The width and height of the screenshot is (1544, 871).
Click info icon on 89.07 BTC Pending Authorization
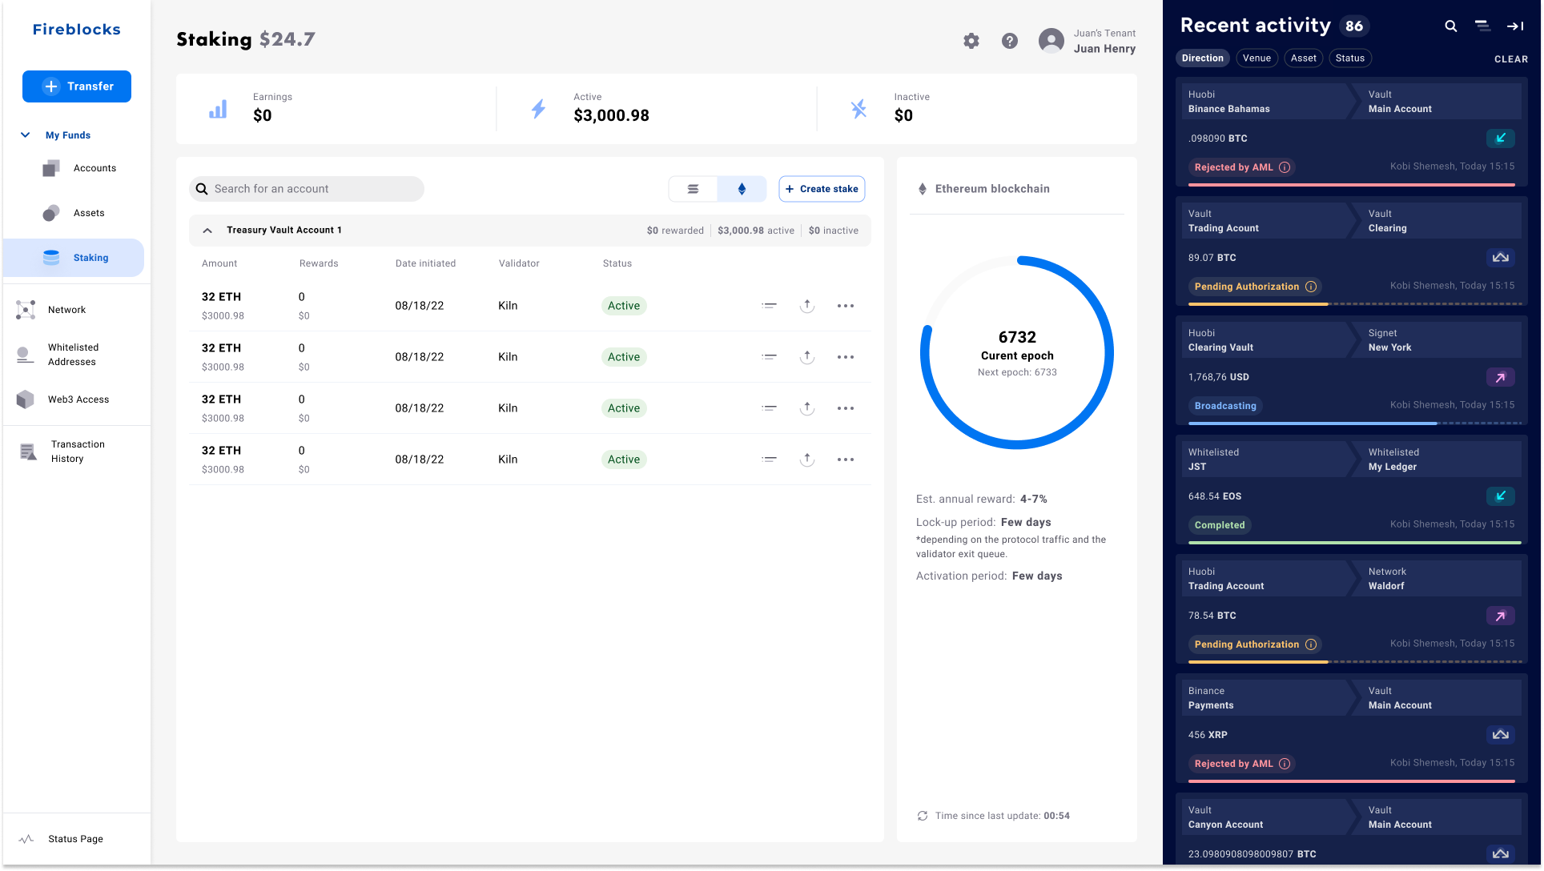1311,287
